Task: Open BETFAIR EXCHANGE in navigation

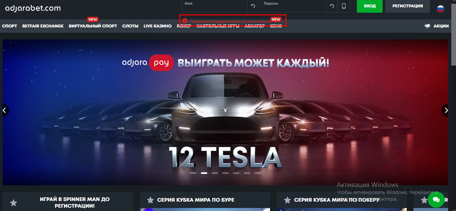Action: pyautogui.click(x=43, y=26)
